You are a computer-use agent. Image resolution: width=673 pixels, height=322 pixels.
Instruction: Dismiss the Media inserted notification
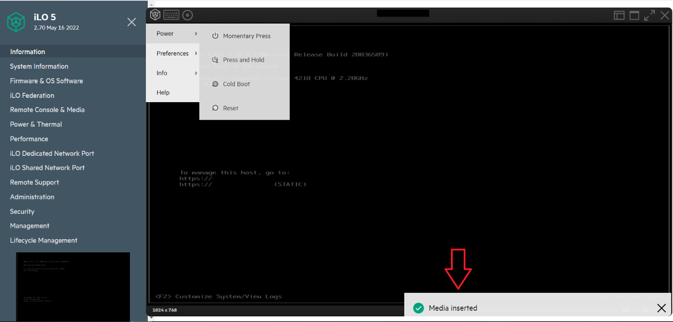tap(661, 308)
